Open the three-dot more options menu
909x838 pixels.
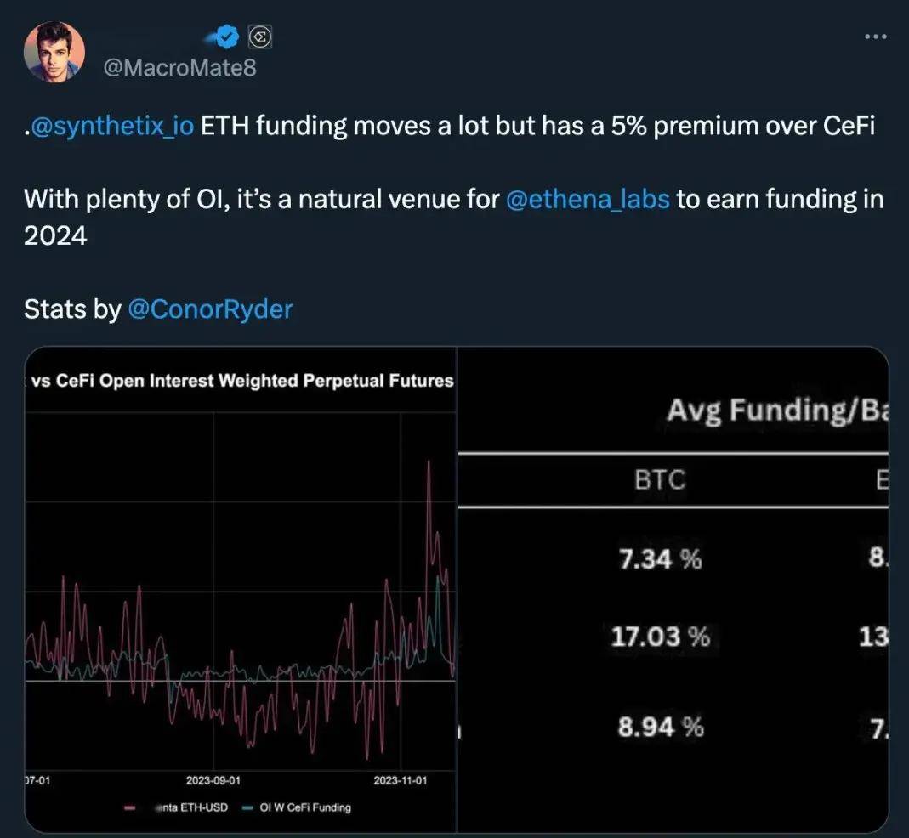(875, 37)
